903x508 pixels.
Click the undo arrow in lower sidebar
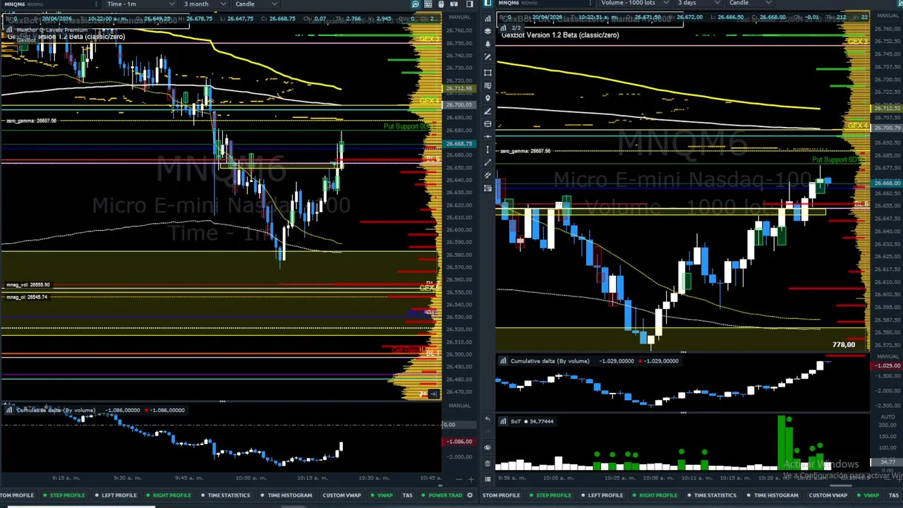pos(487,420)
